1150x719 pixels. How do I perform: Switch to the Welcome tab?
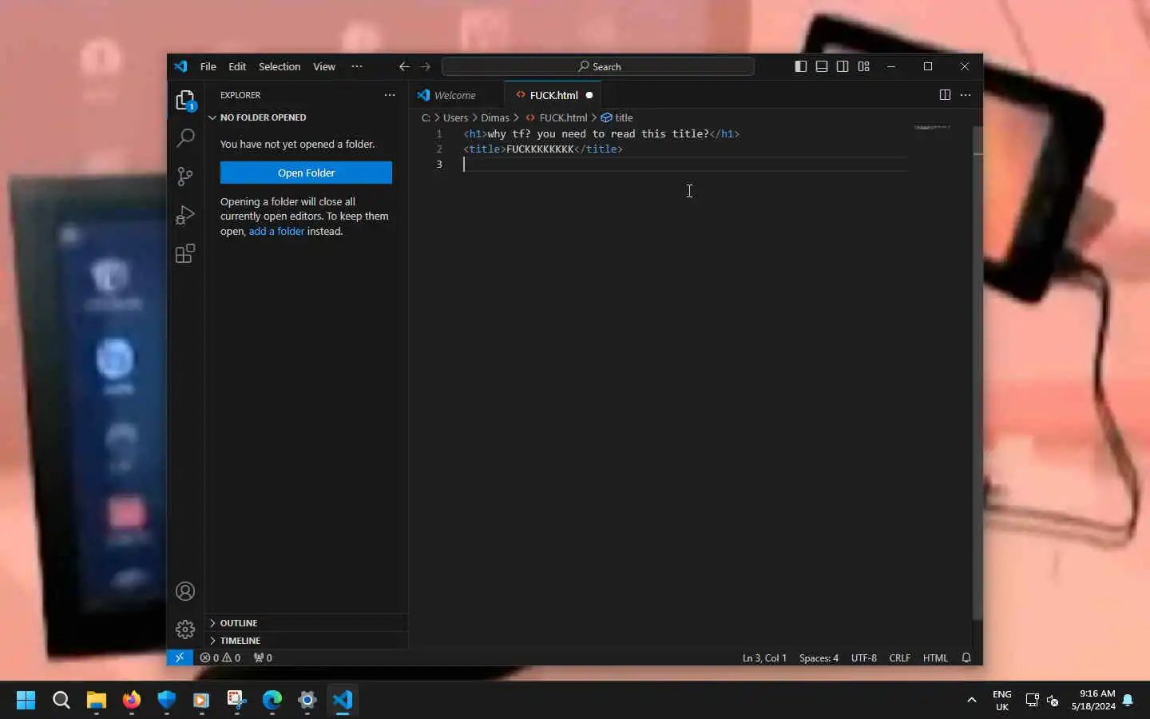pos(456,95)
